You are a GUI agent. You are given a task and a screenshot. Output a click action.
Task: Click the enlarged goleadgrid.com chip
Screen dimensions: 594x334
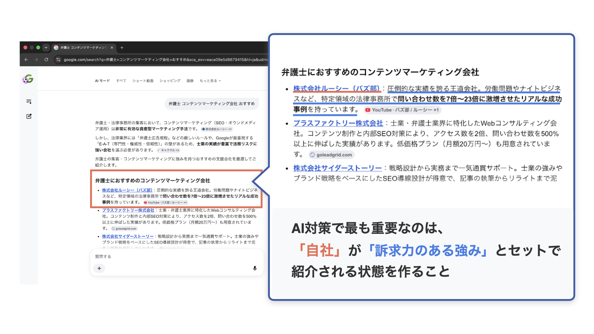[x=331, y=155]
